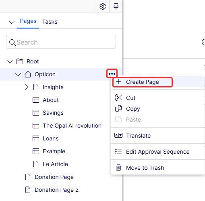Expand the Insights page node
Viewport: 205px width, 201px height.
27,87
